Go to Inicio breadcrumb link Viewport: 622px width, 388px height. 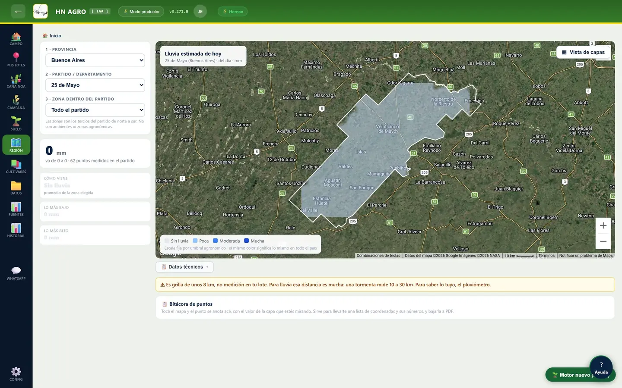click(x=52, y=36)
